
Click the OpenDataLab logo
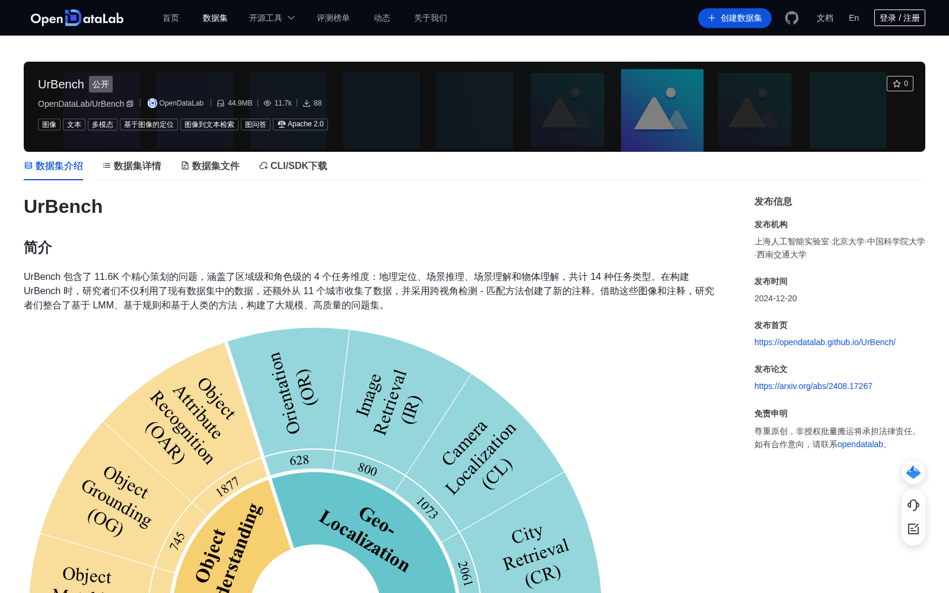click(77, 18)
